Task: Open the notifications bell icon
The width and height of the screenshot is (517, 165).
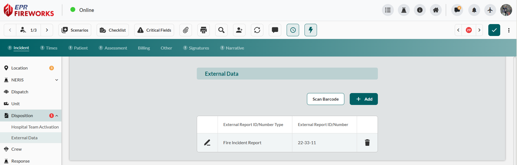Action: (x=474, y=10)
